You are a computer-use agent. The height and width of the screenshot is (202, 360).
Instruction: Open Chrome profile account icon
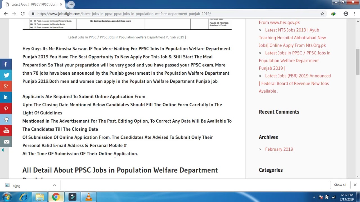point(346,14)
